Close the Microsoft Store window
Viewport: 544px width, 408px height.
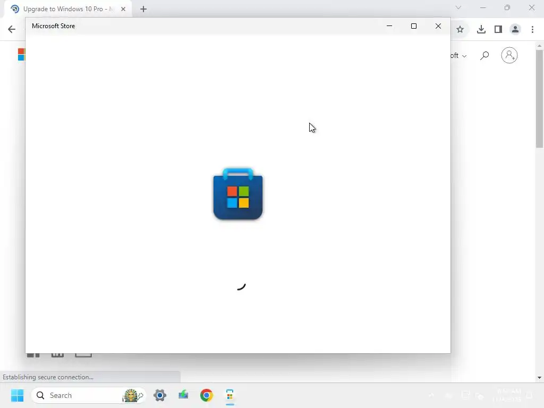point(438,26)
